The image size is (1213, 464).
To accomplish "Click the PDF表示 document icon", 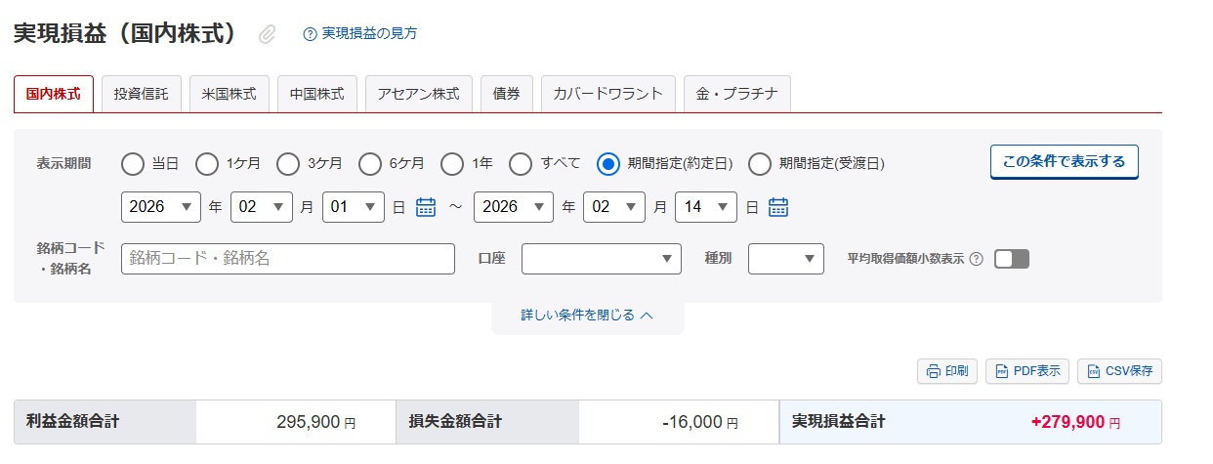I will coord(1001,371).
